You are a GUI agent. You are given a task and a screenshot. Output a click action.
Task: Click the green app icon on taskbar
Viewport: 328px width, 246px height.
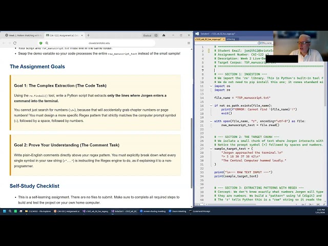pos(15,211)
